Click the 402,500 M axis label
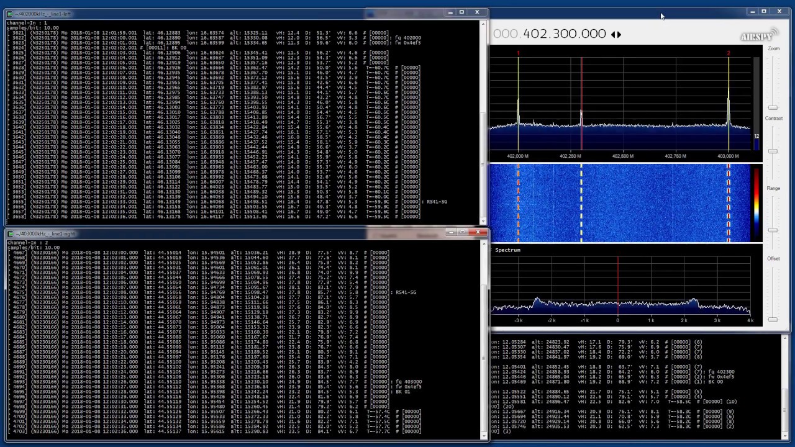Image resolution: width=795 pixels, height=447 pixels. [623, 156]
